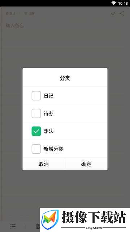Choose the 待办 list entry
This screenshot has height=232, width=130.
point(65,113)
